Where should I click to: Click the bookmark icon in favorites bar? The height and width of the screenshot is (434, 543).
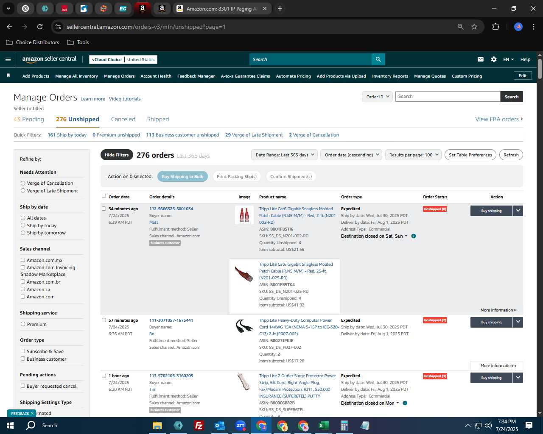[x=8, y=76]
